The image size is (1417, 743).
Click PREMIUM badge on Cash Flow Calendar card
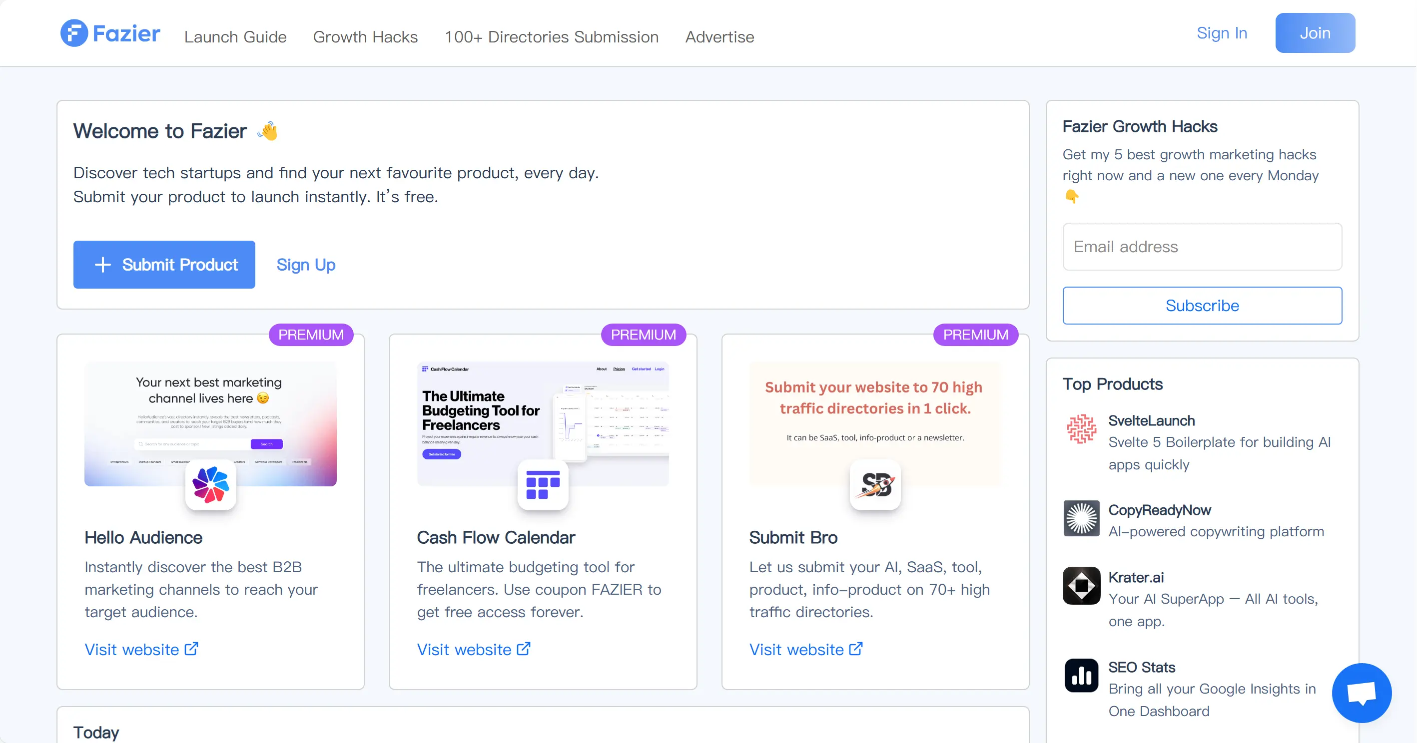click(643, 335)
